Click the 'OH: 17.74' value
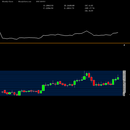This screenshot has height=130, width=130. (x=89, y=8)
